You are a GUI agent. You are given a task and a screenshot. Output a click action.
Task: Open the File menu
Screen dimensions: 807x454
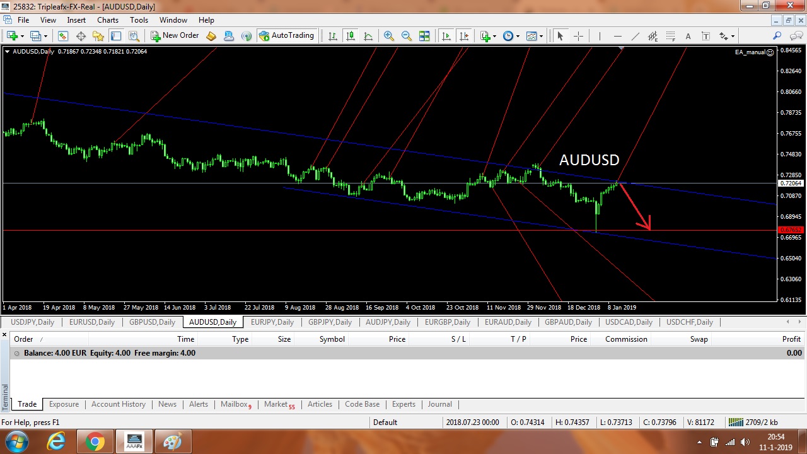coord(23,20)
